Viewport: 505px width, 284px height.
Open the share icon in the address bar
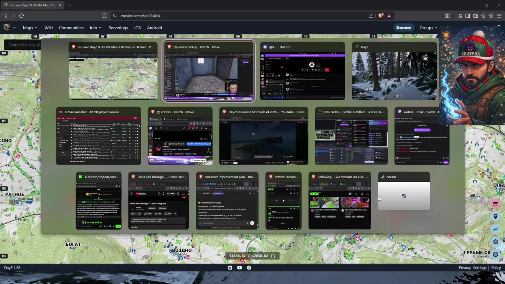click(371, 16)
